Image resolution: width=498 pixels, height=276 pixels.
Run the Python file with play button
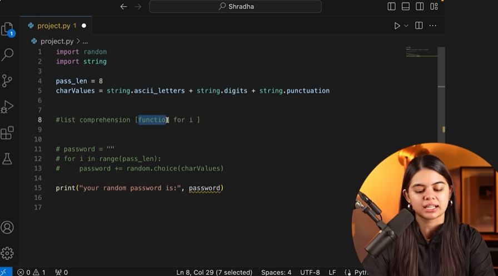tap(397, 26)
